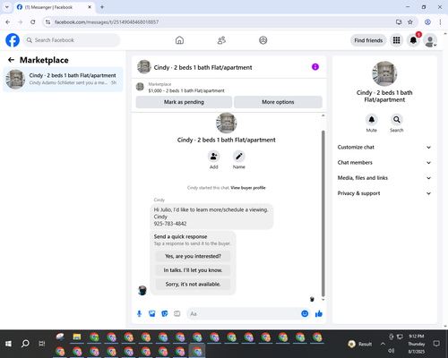Open the Chrome three-dot menu
Screen dimensions: 448x358
440,21
